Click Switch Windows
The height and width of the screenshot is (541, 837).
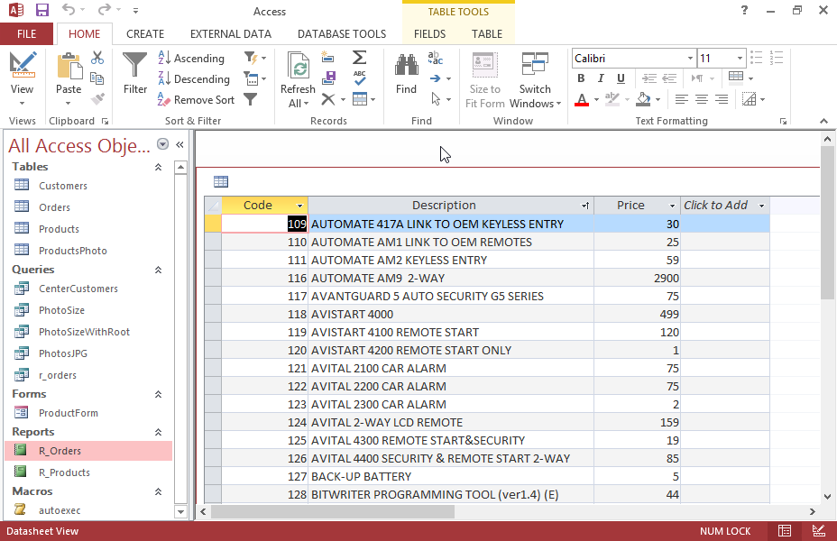coord(535,80)
